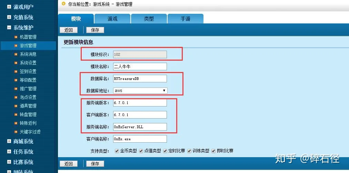This screenshot has width=349, height=173.
Task: Open 泡点设置 in the sidebar
Action: point(28,97)
